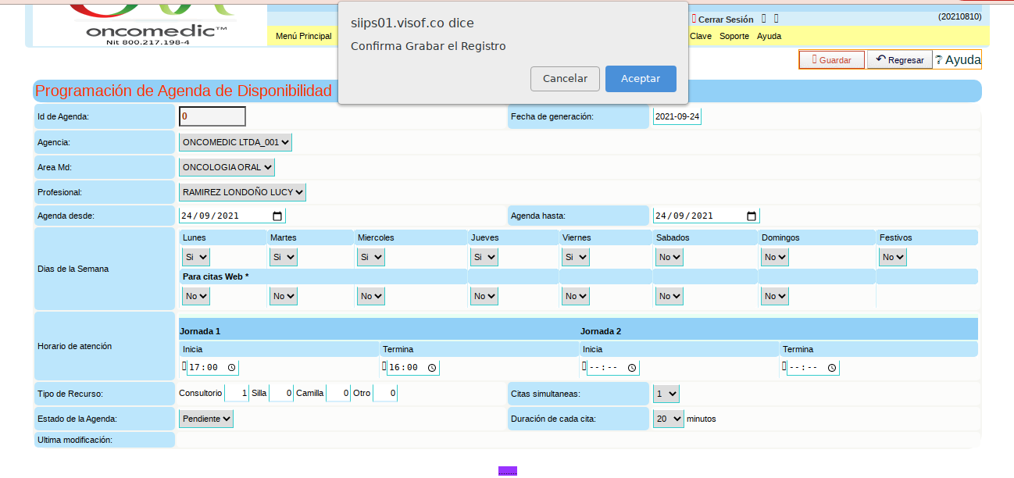The image size is (1014, 478).
Task: Select the Duración de cada cita dropdown
Action: (668, 419)
